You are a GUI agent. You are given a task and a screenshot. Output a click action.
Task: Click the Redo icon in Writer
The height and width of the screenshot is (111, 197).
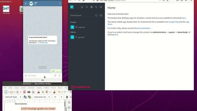coord(65,92)
